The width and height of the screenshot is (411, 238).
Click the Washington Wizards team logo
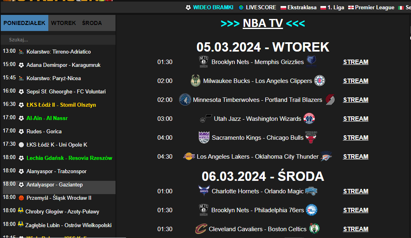coord(309,118)
